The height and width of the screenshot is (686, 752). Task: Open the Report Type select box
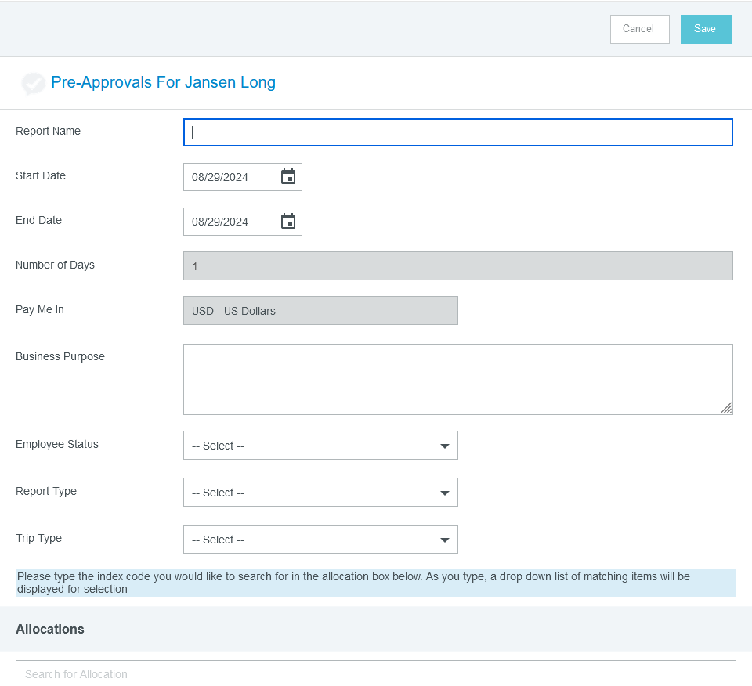coord(320,493)
